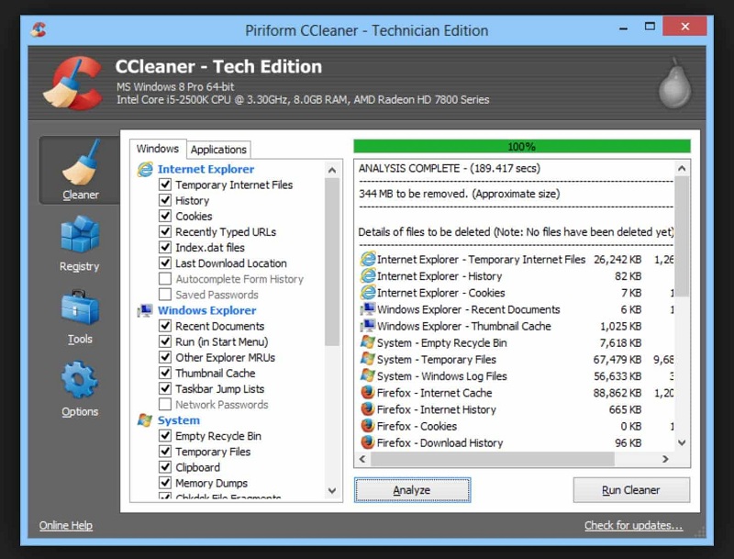Disable the Thumbnail Cache checkbox

tap(165, 374)
